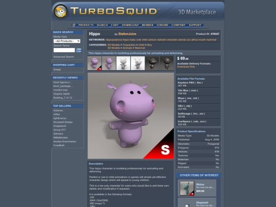The height and width of the screenshot is (207, 276).
Task: Open the Characters category link
Action: point(129,45)
